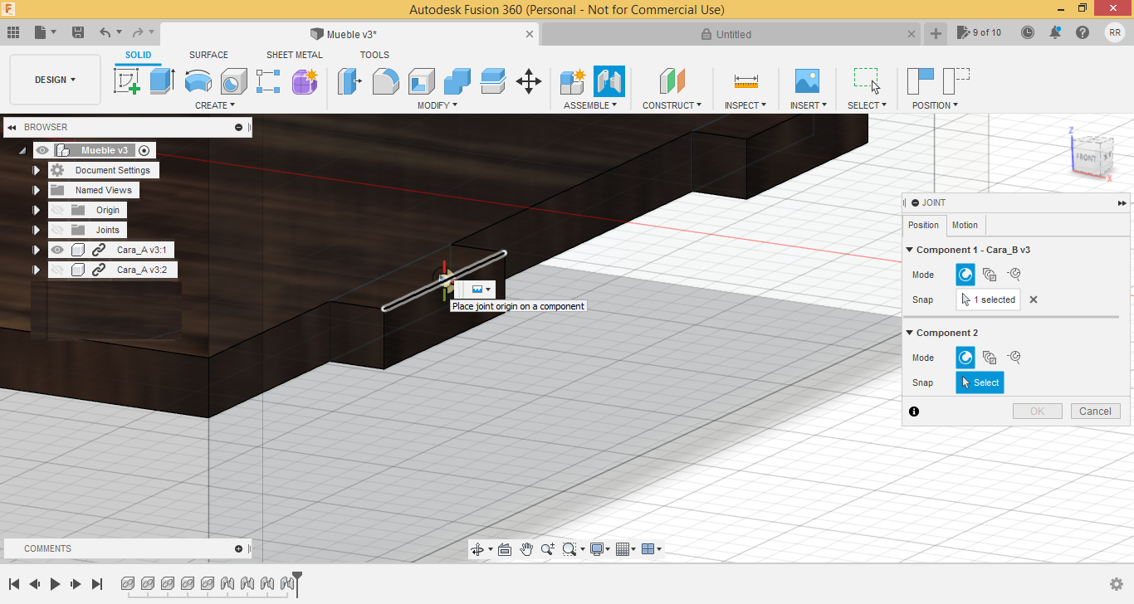Image resolution: width=1134 pixels, height=604 pixels.
Task: Select the Press Pull tool
Action: pos(350,81)
